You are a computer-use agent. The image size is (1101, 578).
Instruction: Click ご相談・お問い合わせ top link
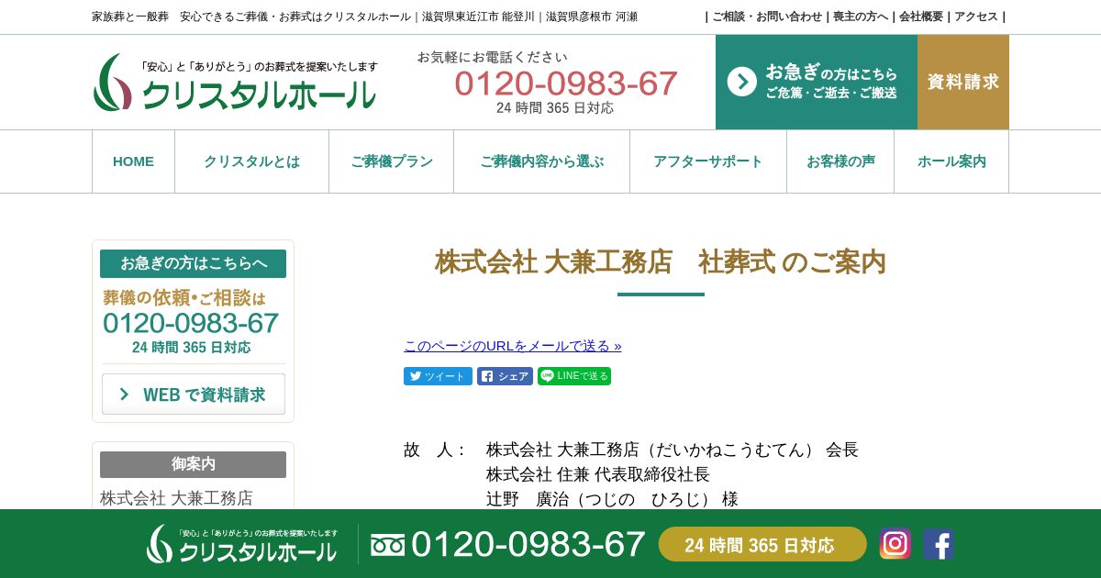767,17
